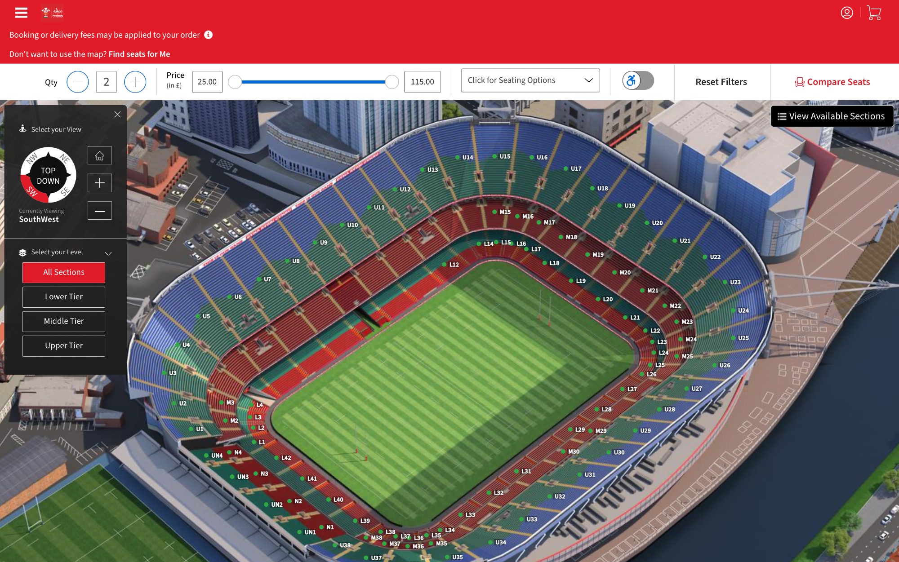Viewport: 899px width, 562px height.
Task: Select TOP DOWN view on compass
Action: click(48, 176)
